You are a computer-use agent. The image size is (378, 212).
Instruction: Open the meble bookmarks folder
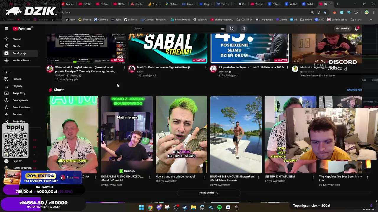pyautogui.click(x=306, y=20)
